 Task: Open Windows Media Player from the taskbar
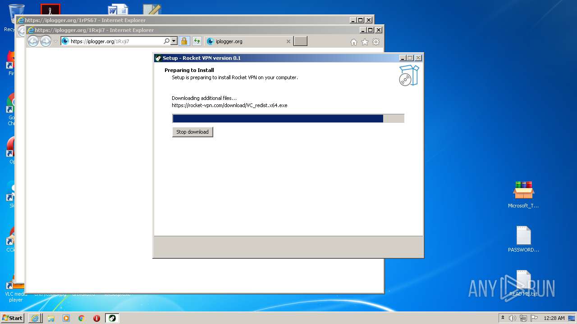pyautogui.click(x=66, y=318)
